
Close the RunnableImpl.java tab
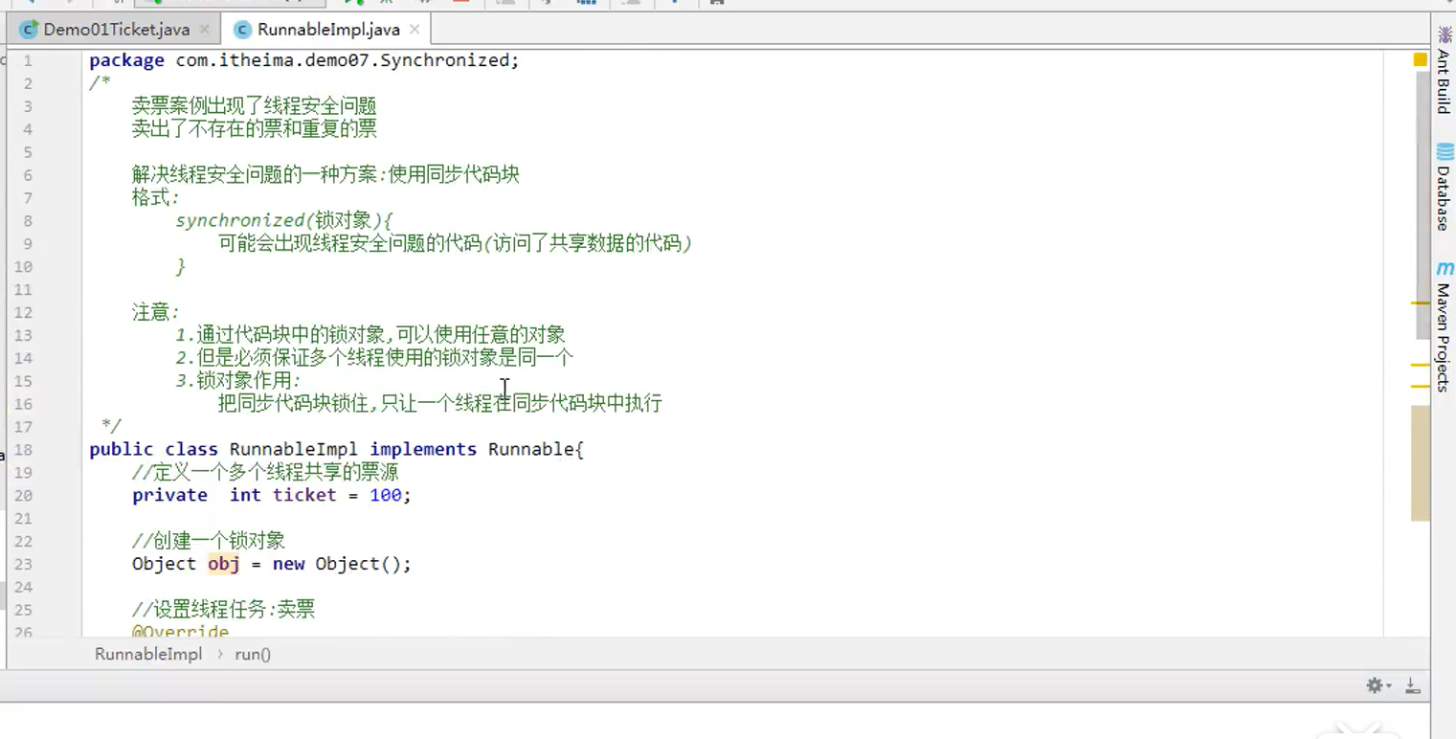[x=414, y=30]
